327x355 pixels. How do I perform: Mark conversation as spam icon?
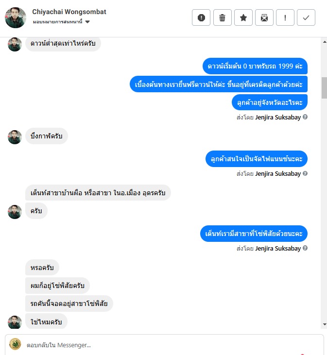click(201, 17)
